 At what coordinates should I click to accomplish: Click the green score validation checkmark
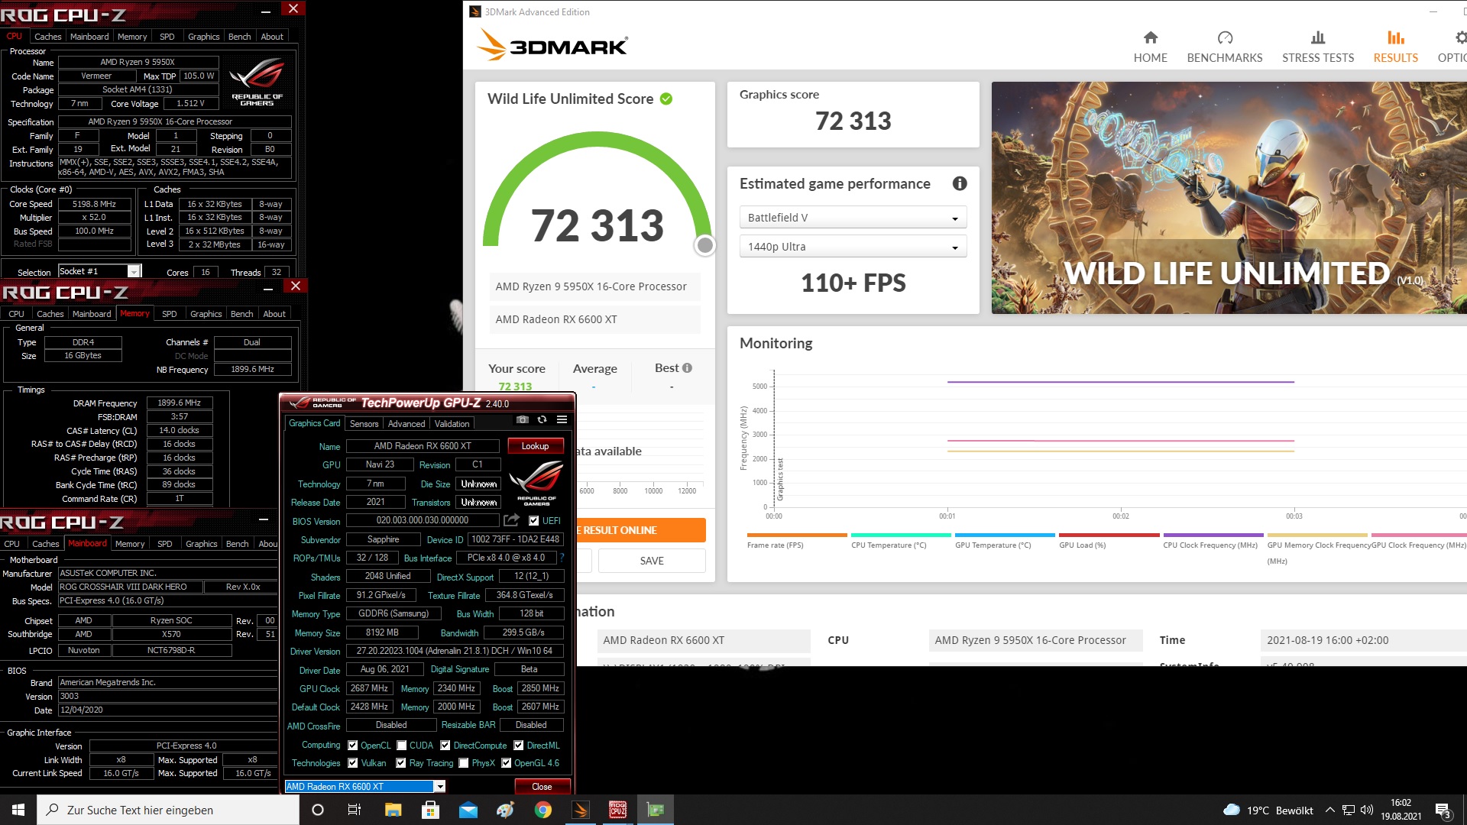pos(666,99)
